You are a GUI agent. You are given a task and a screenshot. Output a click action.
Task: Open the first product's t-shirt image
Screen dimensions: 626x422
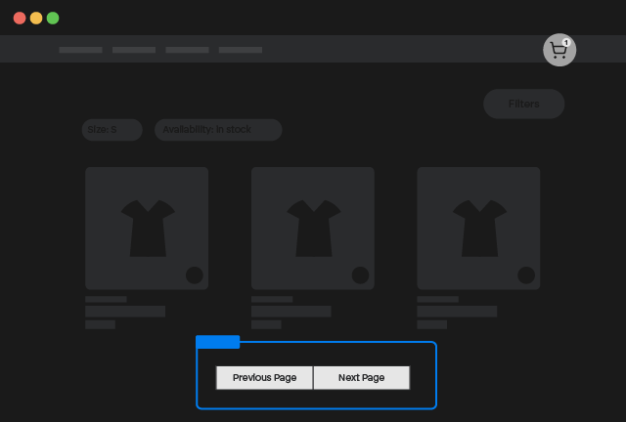point(147,228)
